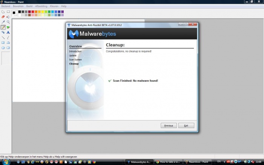This screenshot has height=165, width=264.
Task: Pick the yellow color swatch
Action: 43,12
